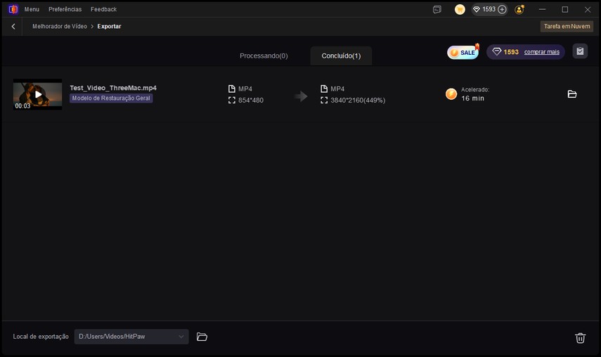Click the SALE promotion button

click(463, 52)
